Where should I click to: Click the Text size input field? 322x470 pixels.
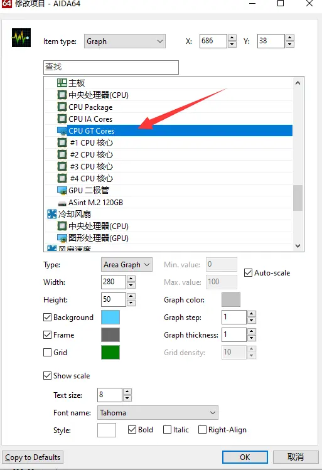110,395
